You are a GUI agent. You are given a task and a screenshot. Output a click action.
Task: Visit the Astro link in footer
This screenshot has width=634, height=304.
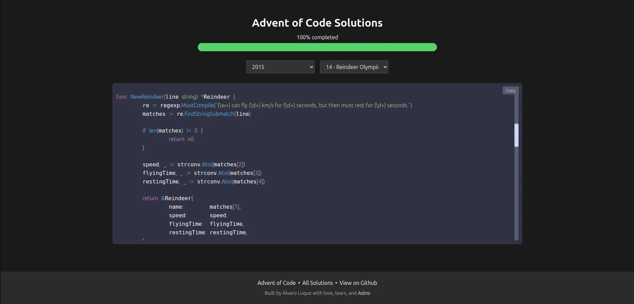click(364, 293)
